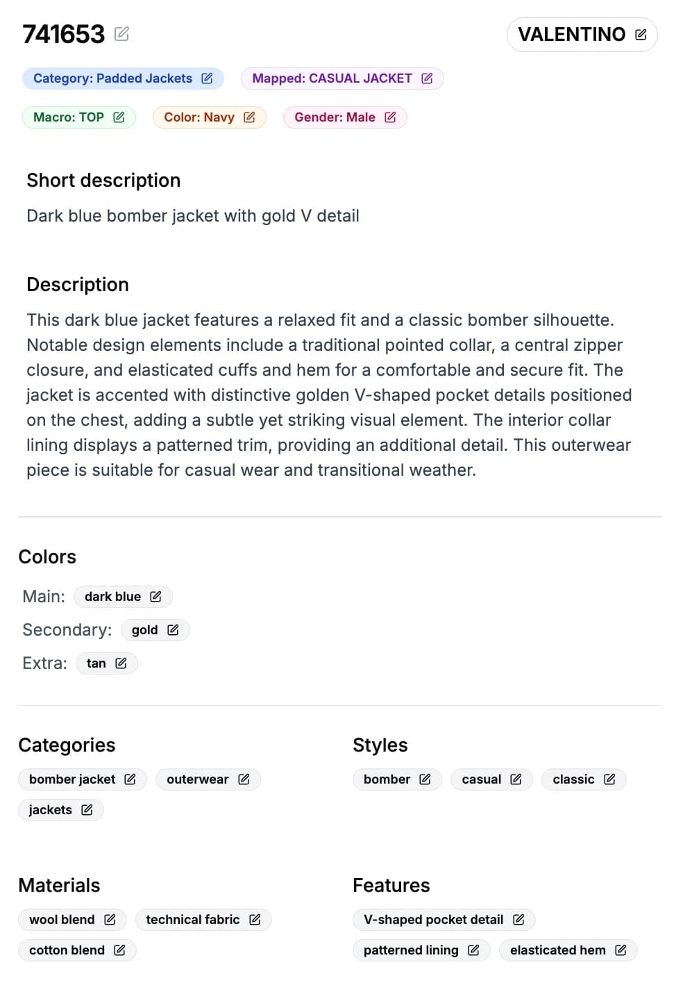Edit the technical fabric material tag
This screenshot has width=683, height=992.
point(255,919)
